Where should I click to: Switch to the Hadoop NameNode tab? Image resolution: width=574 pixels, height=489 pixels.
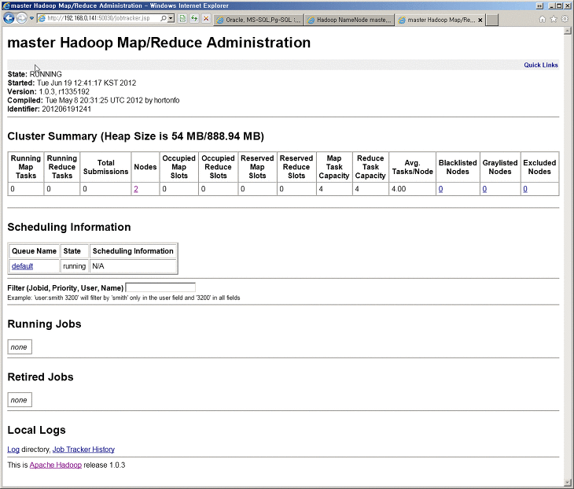tap(348, 20)
